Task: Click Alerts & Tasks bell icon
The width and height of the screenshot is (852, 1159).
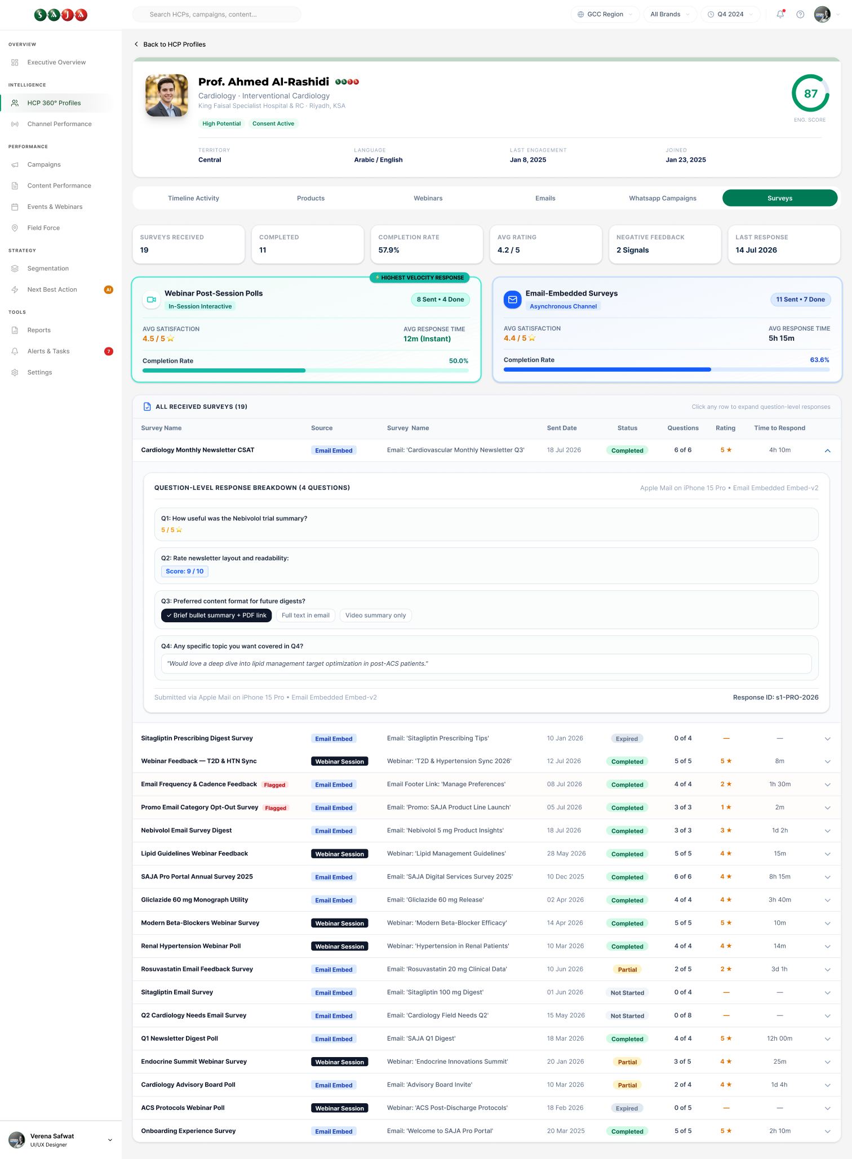Action: pyautogui.click(x=15, y=351)
